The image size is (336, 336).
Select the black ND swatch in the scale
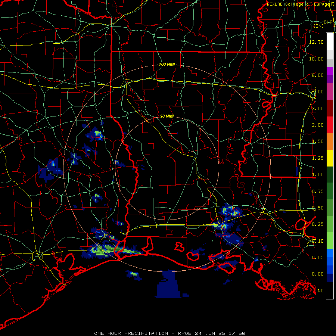pos(330,290)
